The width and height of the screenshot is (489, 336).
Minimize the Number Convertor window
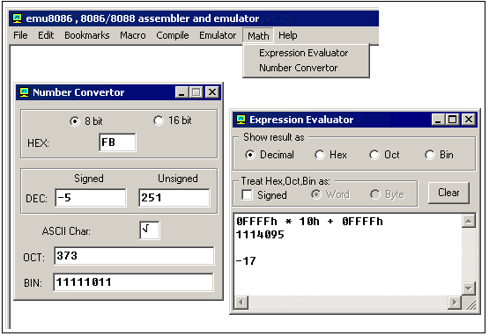point(182,92)
